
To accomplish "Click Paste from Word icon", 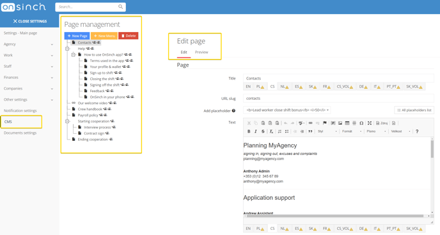I will point(277,123).
